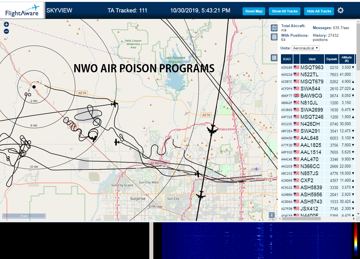This screenshot has height=259, width=360.
Task: Sort table by Squawk column header
Action: click(x=331, y=59)
